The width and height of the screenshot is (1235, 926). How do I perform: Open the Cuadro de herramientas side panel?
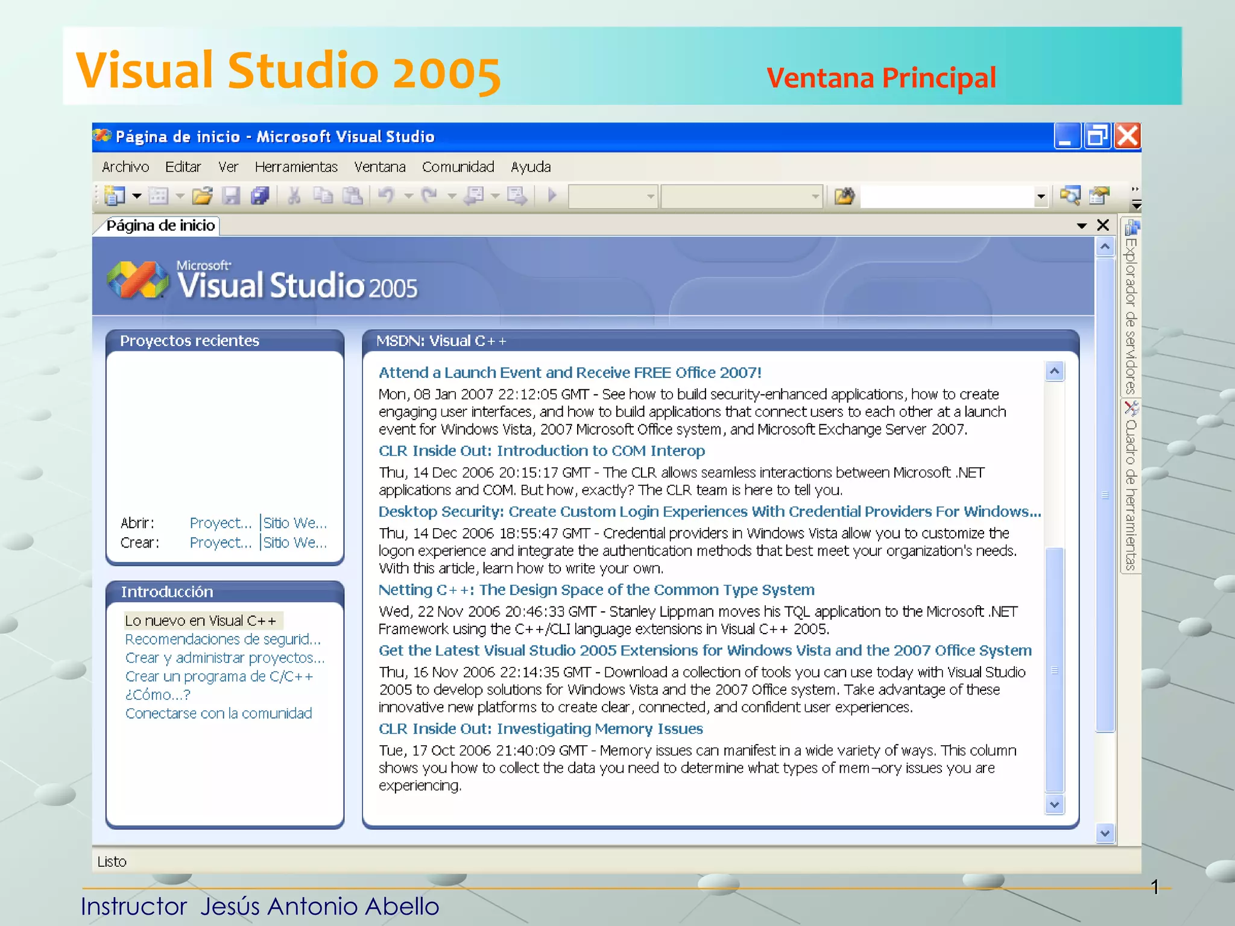click(1131, 487)
